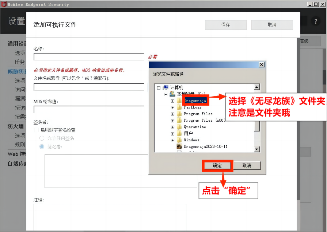327x232 pixels.
Task: Select the Dragonraja folder name
Action: [195, 101]
